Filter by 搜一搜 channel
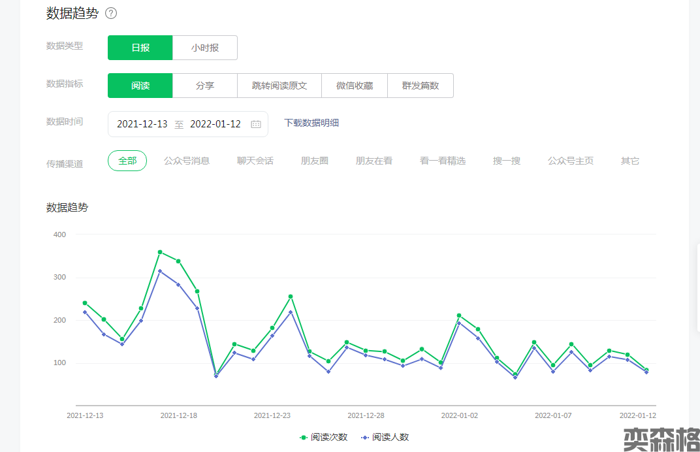This screenshot has height=452, width=700. (507, 161)
